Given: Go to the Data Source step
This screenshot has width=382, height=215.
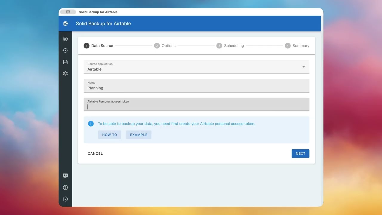Looking at the screenshot, I should click(98, 46).
